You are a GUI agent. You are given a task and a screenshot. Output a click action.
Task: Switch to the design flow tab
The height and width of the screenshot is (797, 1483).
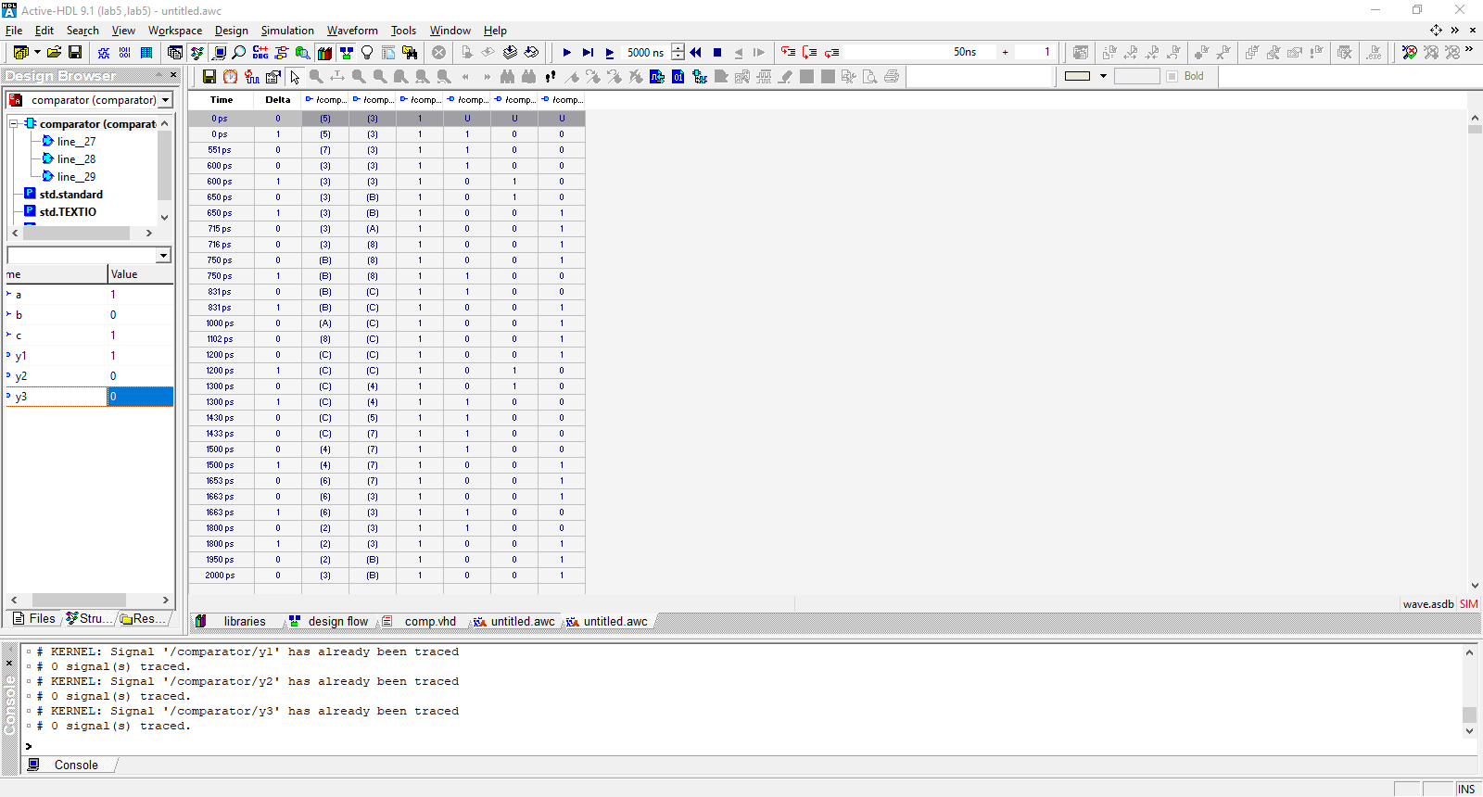[x=337, y=622]
